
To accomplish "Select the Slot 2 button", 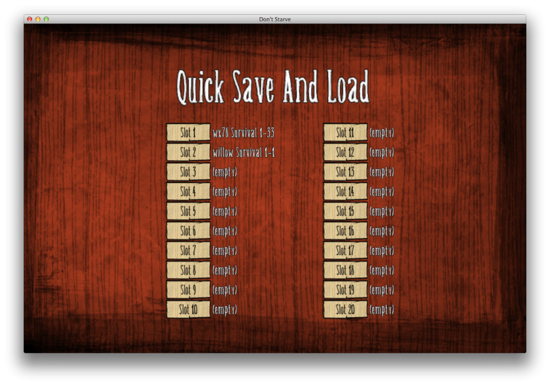I will pyautogui.click(x=188, y=152).
